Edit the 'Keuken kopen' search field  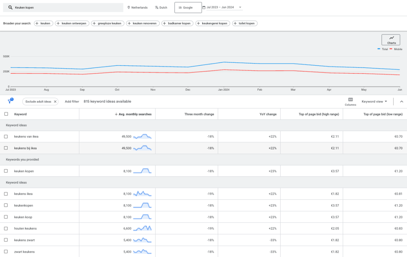[63, 8]
